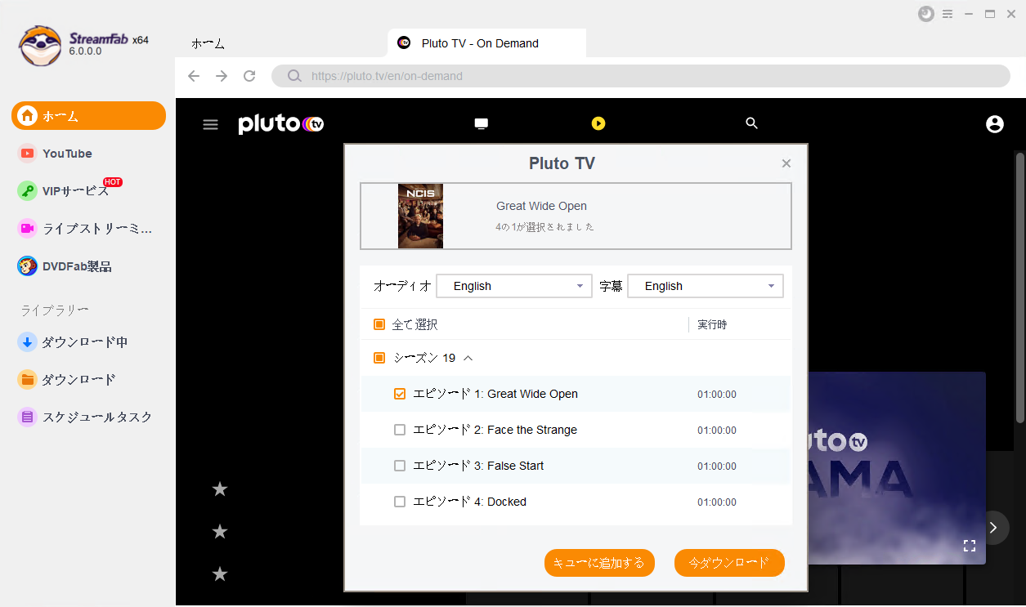Check エピソード 2: Face the Strange

[x=400, y=430]
